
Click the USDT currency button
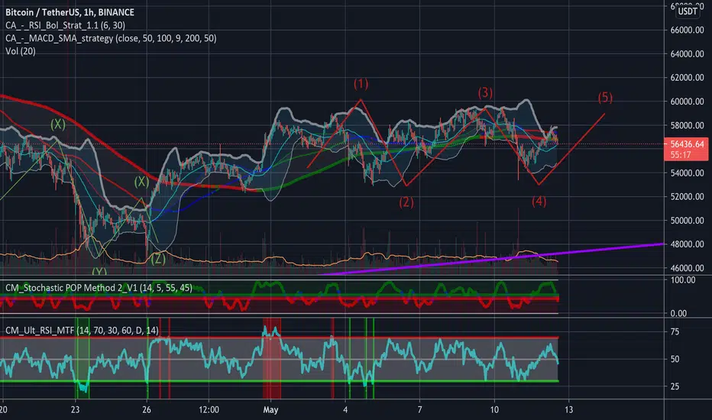[688, 11]
